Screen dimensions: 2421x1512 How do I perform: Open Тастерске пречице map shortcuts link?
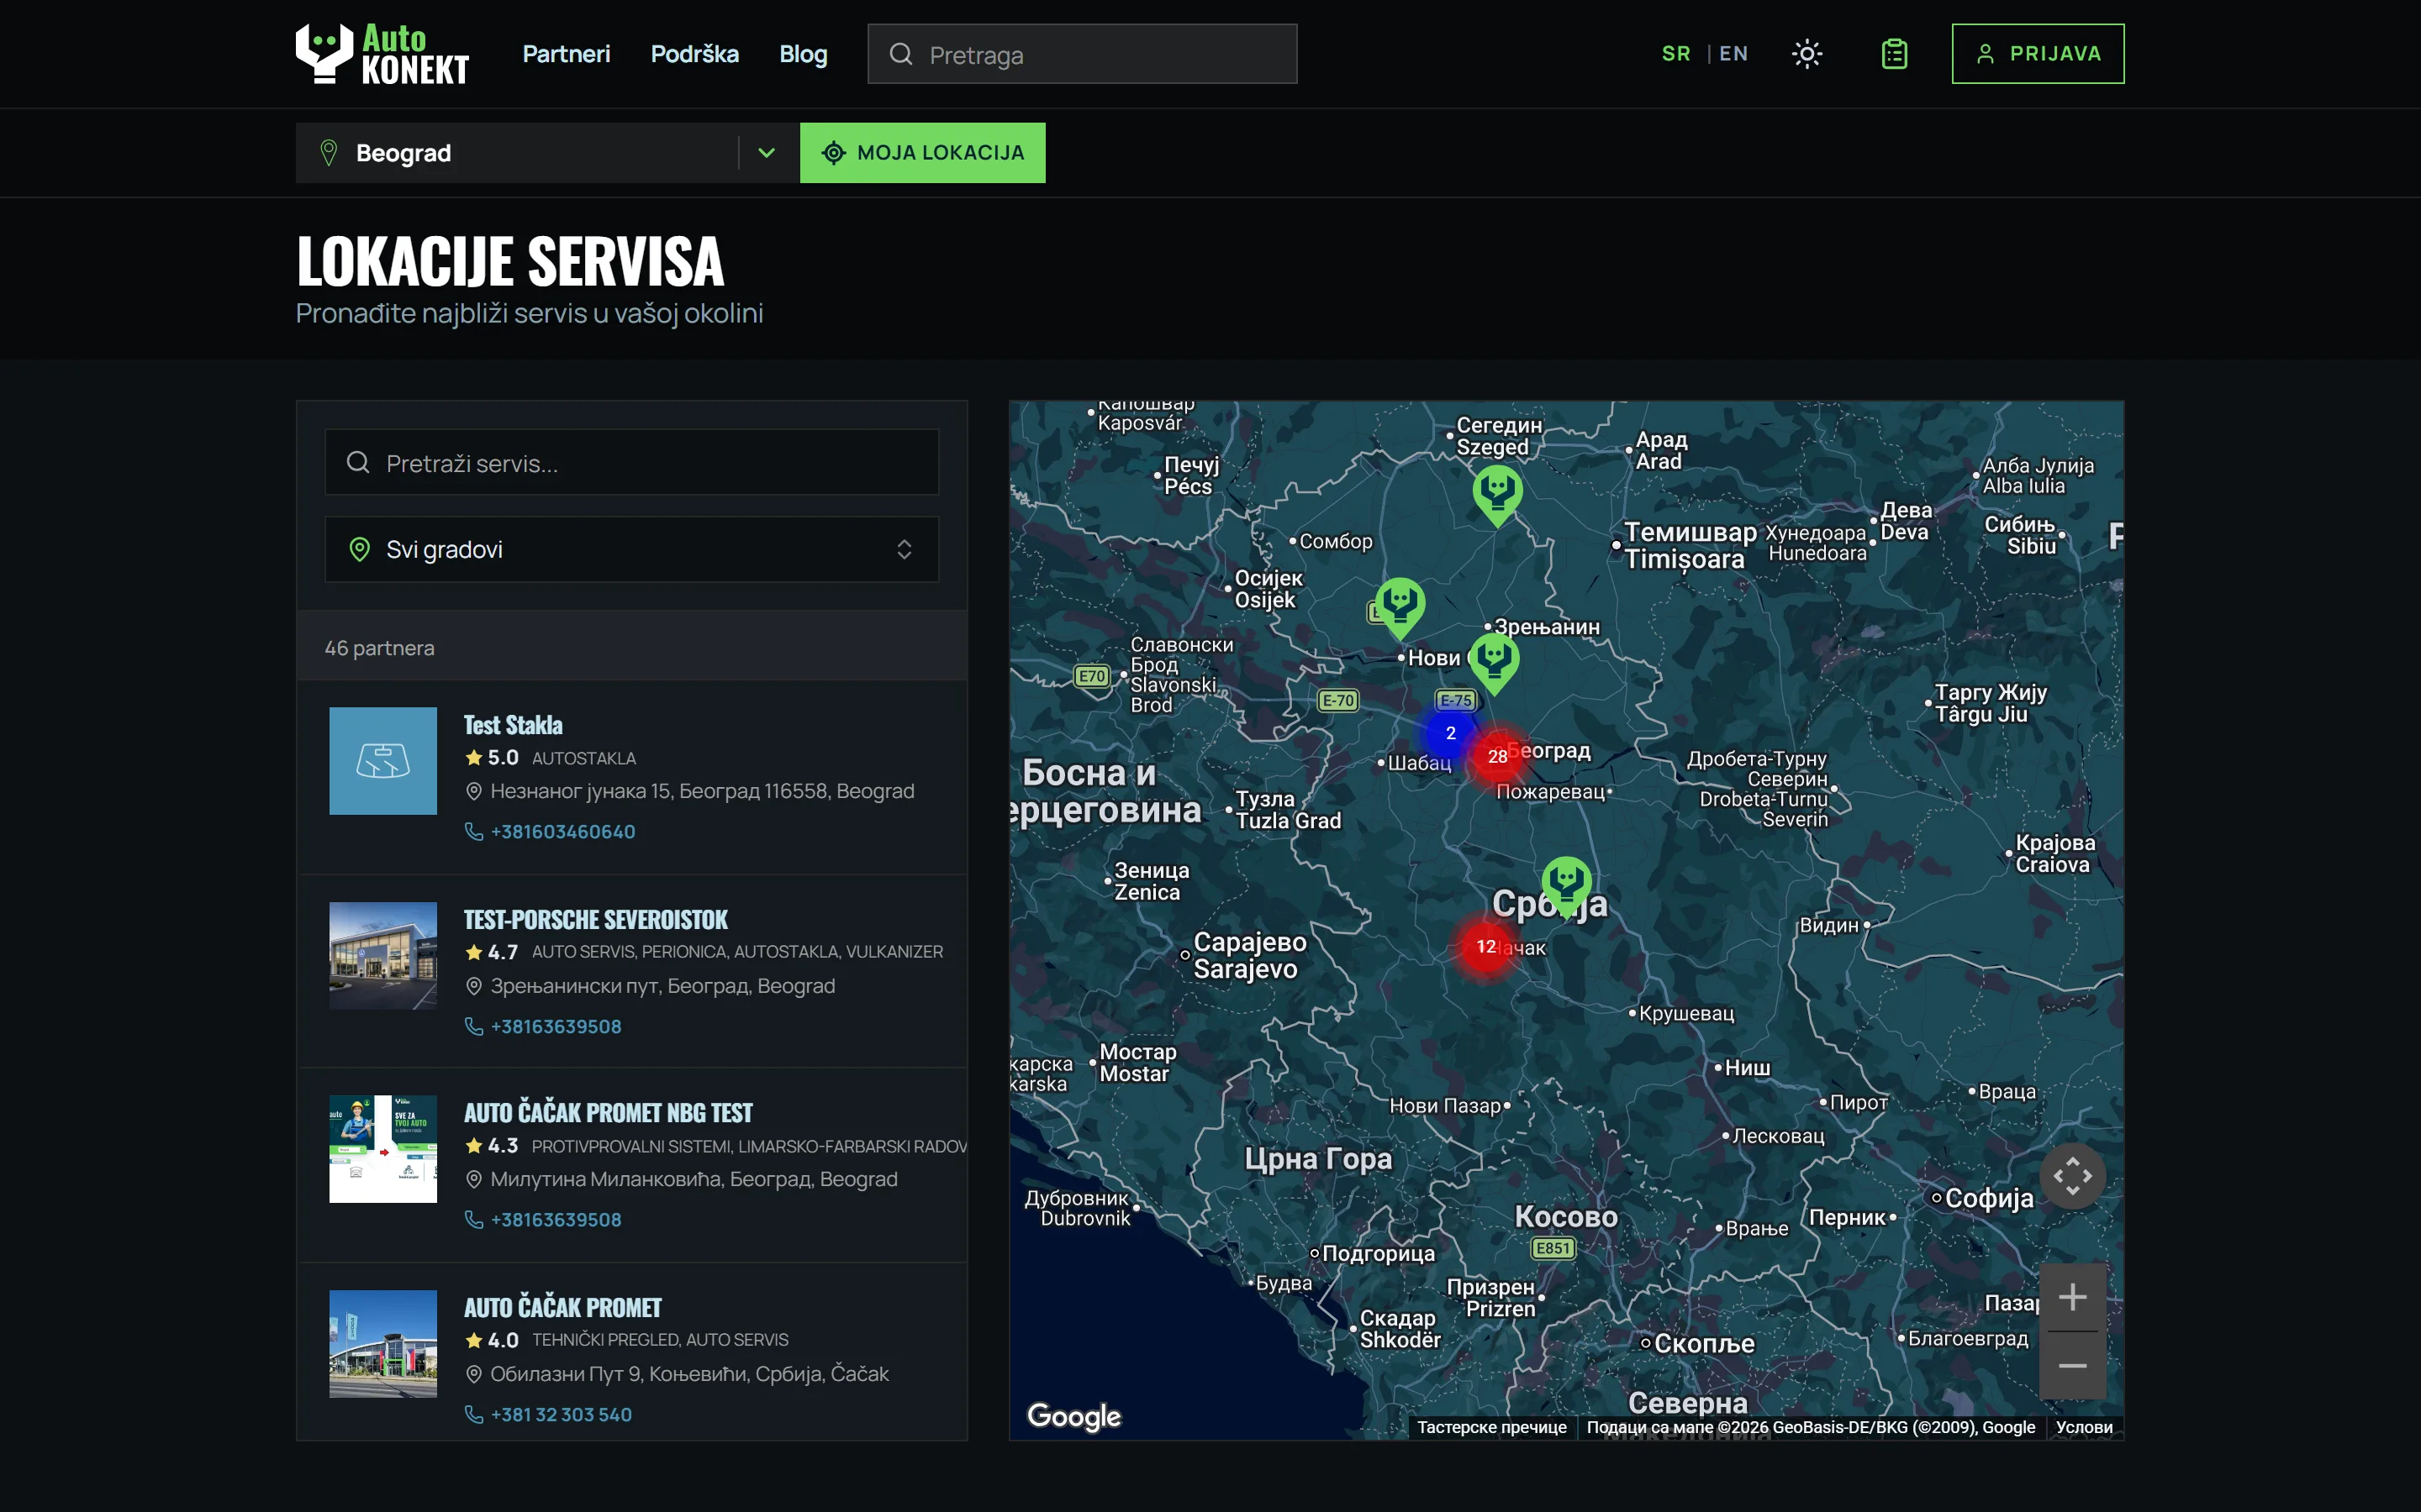tap(1491, 1427)
